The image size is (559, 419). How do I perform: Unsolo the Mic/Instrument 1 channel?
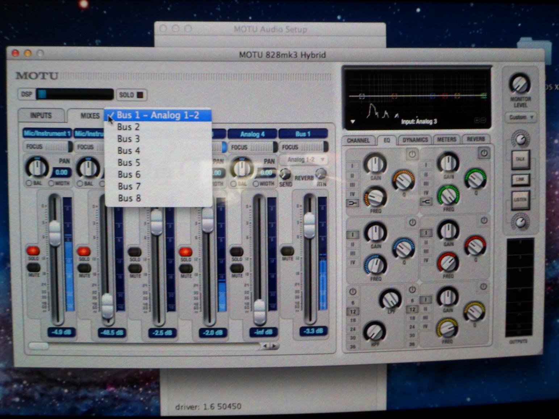[x=33, y=251]
